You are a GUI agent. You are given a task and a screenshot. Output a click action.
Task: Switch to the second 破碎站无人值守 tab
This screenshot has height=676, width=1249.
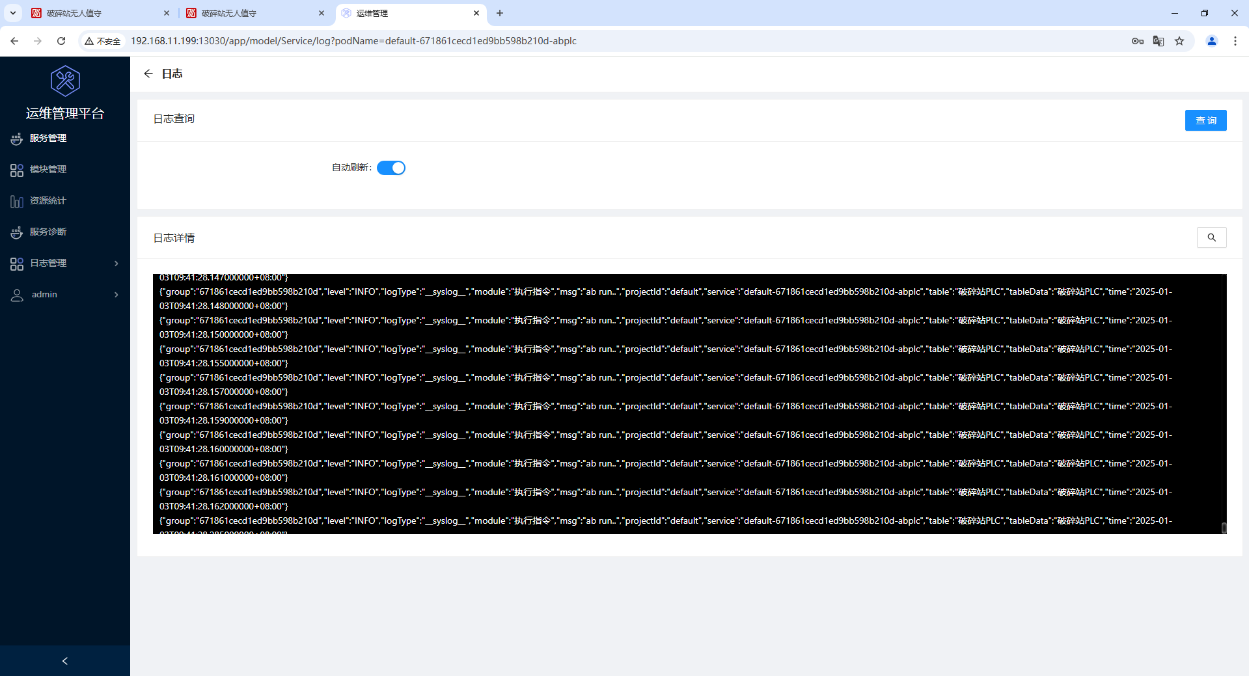coord(254,13)
